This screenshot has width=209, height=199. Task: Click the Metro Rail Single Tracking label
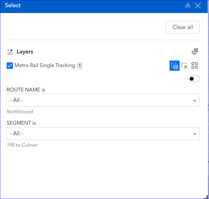[45, 65]
